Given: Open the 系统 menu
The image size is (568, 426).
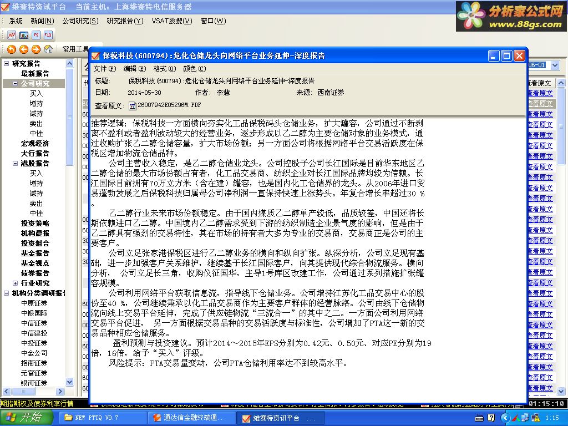Looking at the screenshot, I should click(x=16, y=21).
